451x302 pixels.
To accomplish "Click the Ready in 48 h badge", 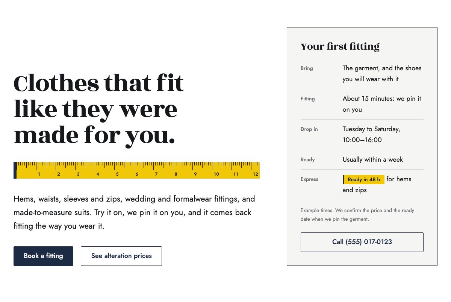I will [363, 180].
